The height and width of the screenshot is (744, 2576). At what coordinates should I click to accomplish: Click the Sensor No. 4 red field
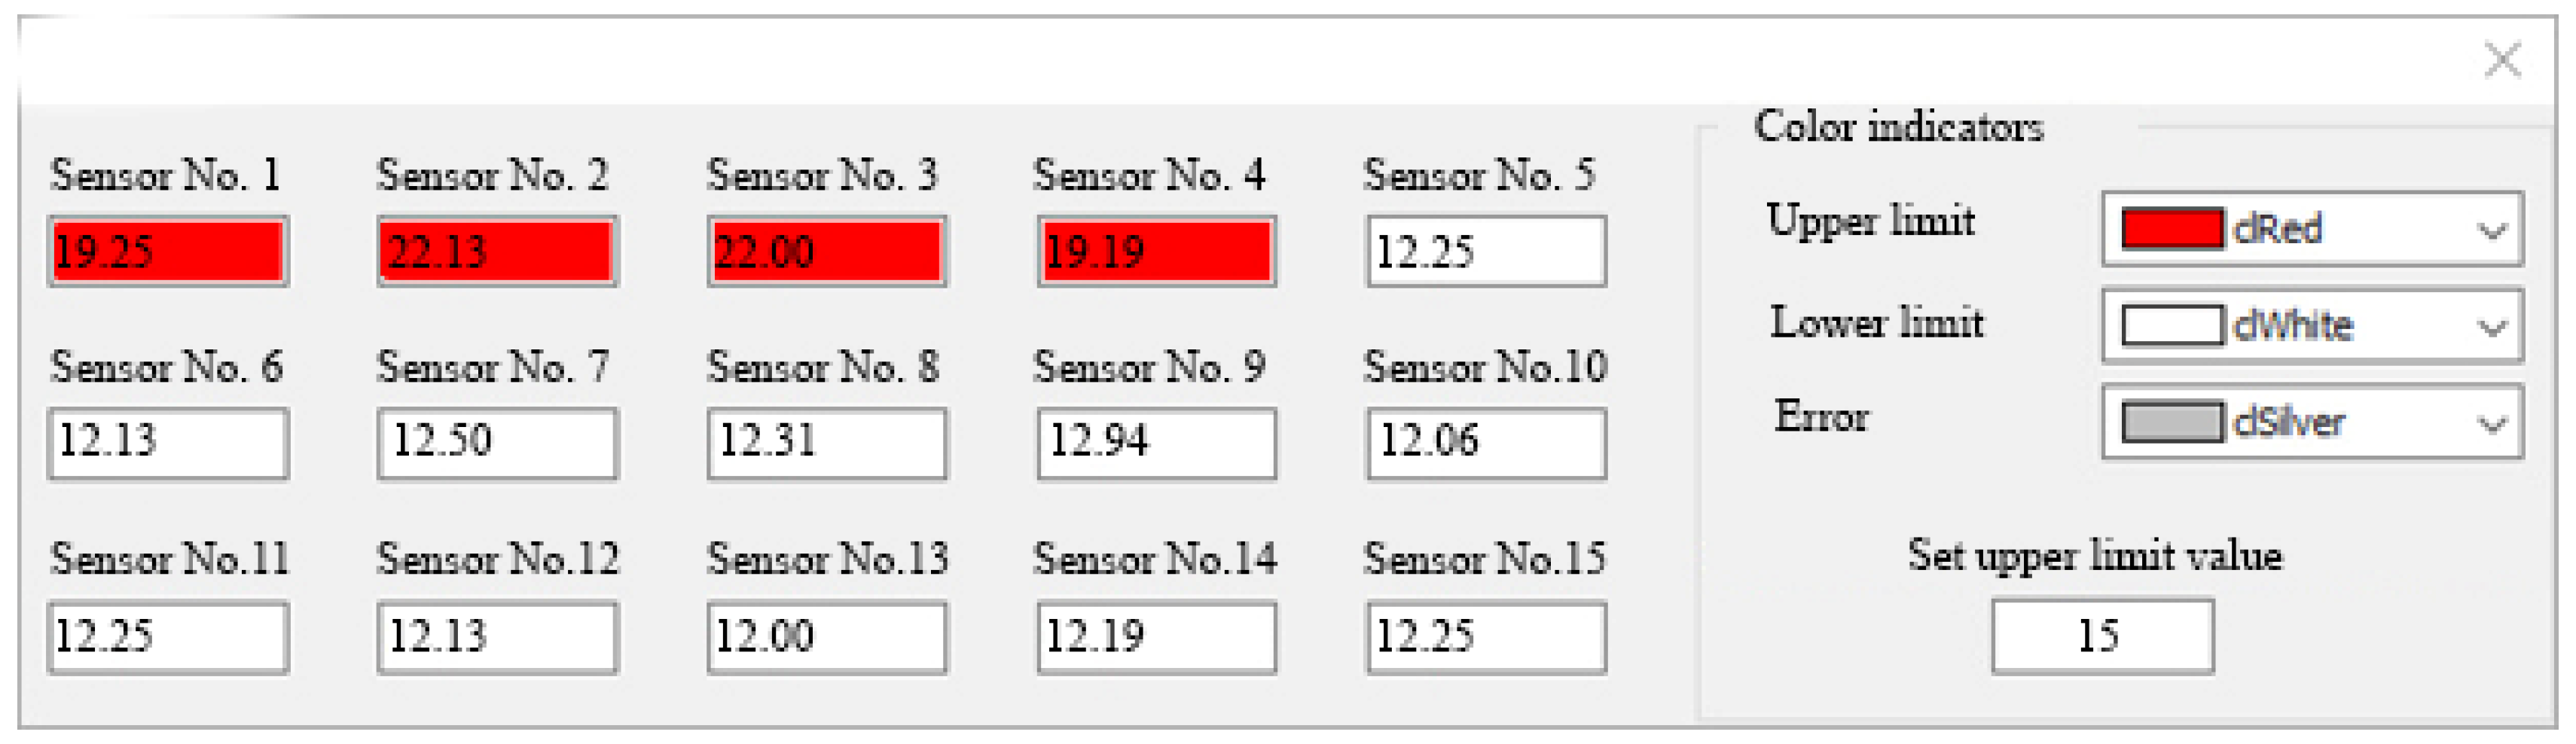point(1156,251)
